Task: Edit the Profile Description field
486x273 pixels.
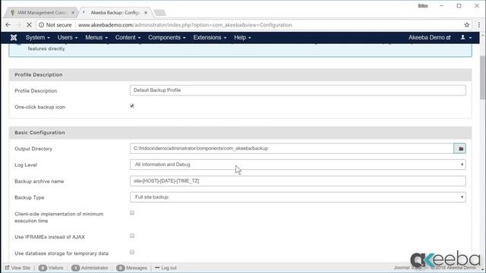Action: [298, 90]
